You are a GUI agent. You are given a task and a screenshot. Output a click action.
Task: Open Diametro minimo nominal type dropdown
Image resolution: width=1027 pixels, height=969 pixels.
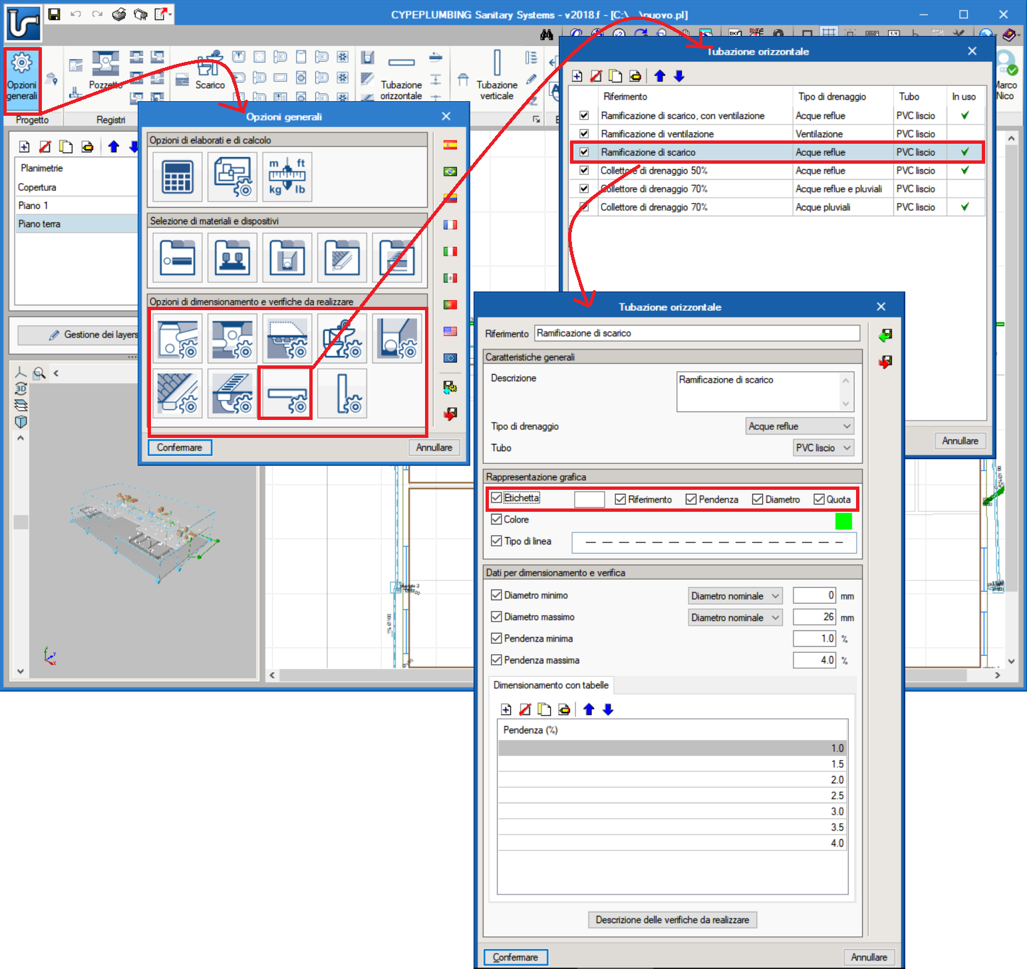(735, 596)
